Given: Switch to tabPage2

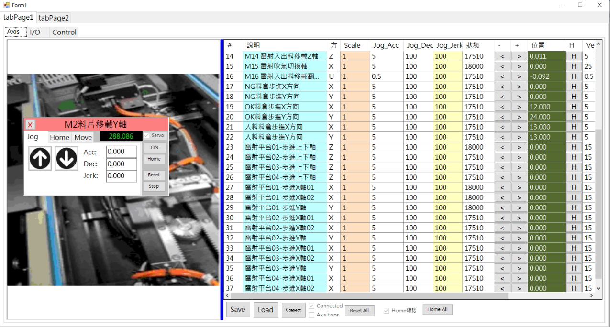Looking at the screenshot, I should pyautogui.click(x=54, y=18).
